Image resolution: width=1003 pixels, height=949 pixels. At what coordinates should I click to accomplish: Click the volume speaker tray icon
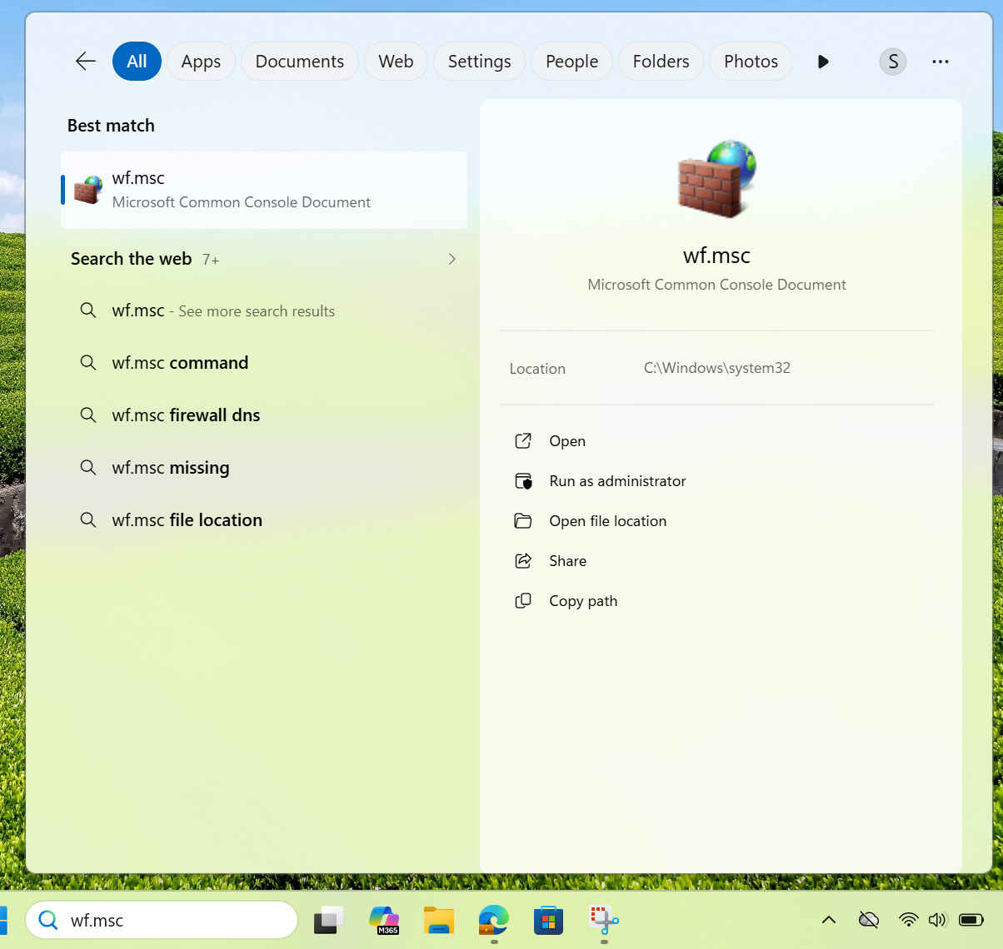point(938,920)
